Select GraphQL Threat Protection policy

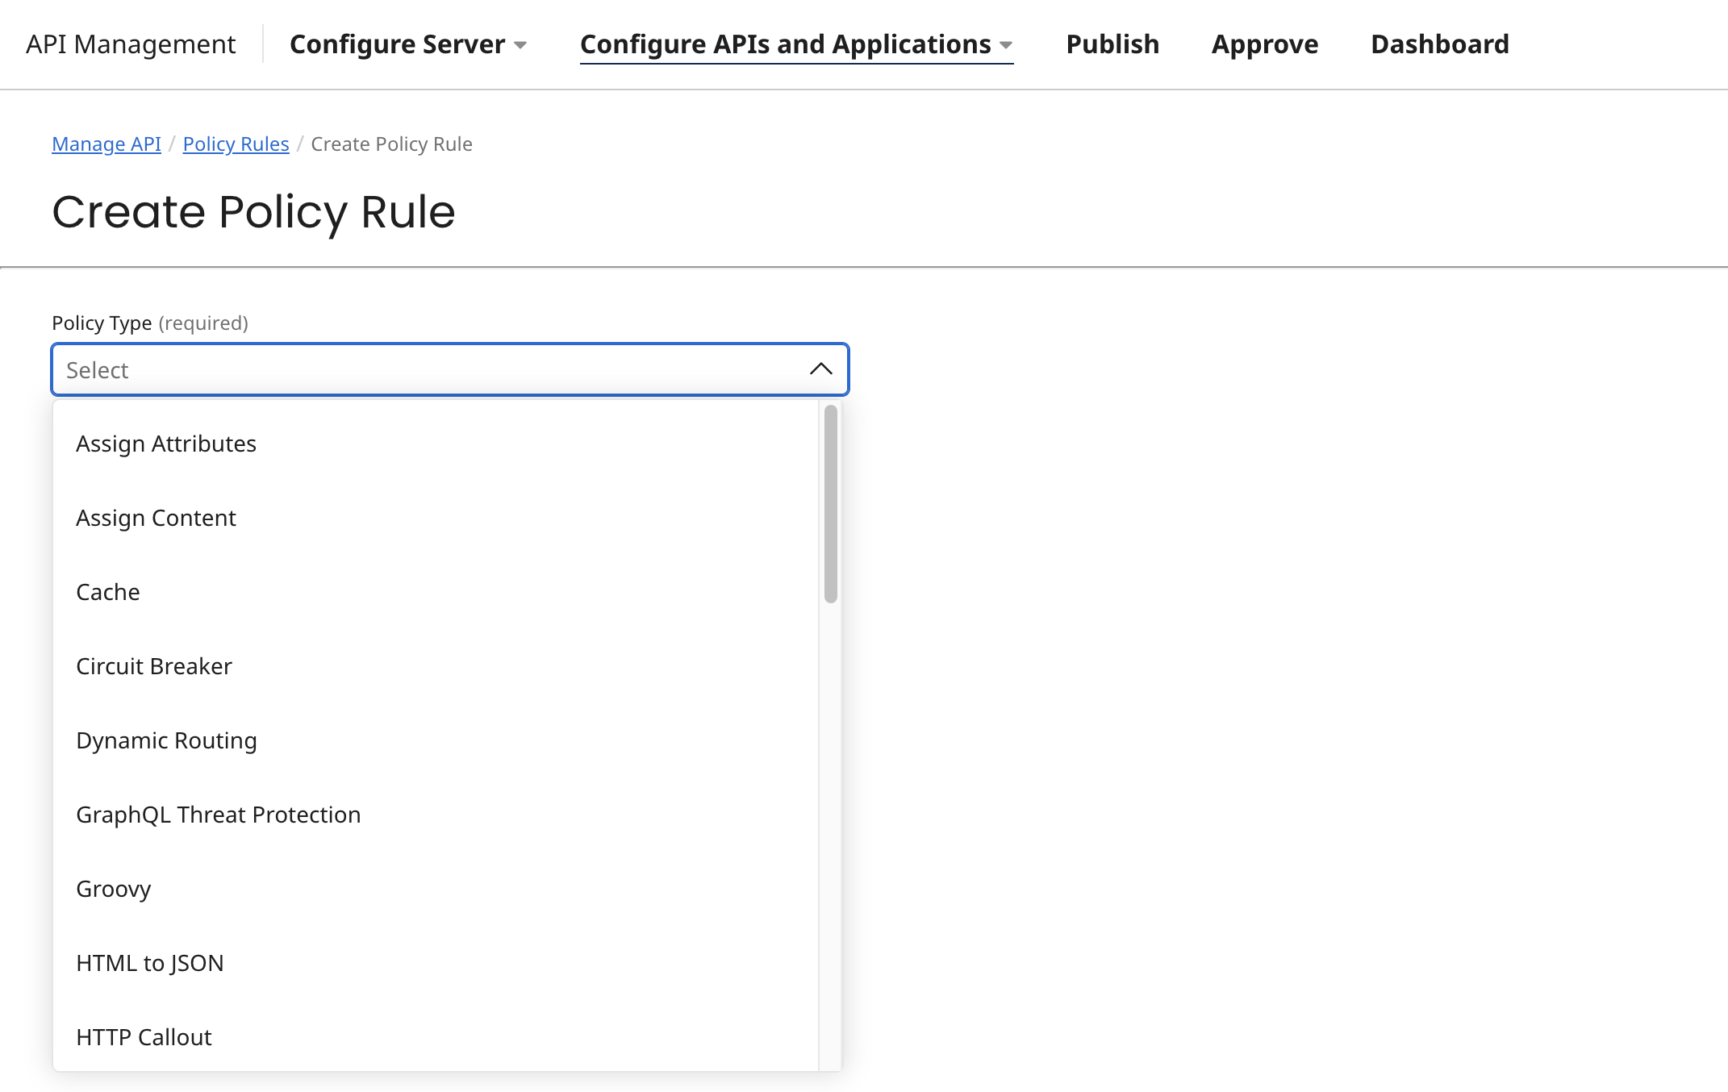coord(218,814)
